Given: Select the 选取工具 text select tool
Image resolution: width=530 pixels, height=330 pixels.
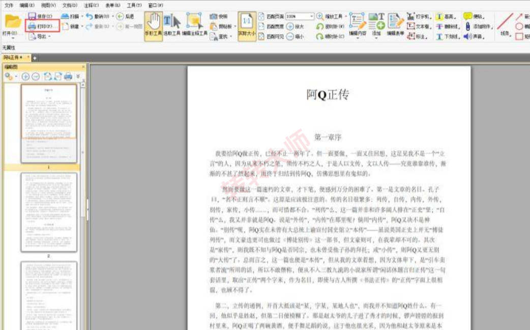Looking at the screenshot, I should (x=172, y=26).
